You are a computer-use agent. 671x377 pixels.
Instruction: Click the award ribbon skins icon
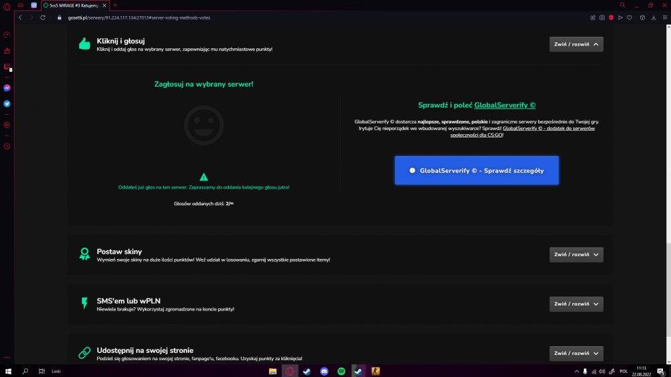[x=85, y=254]
